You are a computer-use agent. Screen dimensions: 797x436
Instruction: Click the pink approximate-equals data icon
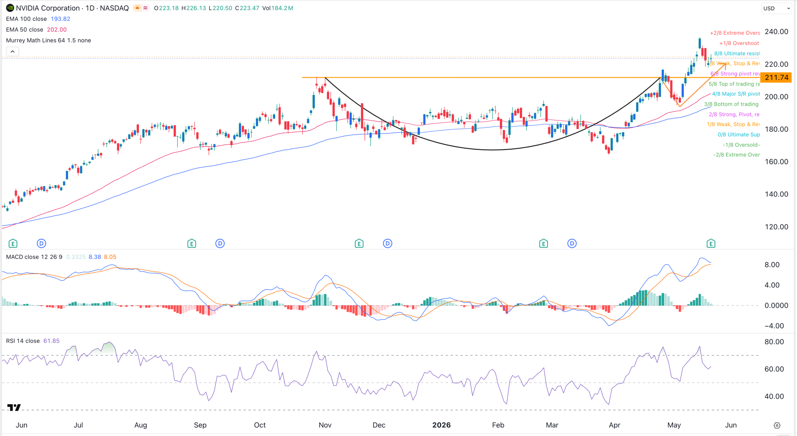(145, 8)
